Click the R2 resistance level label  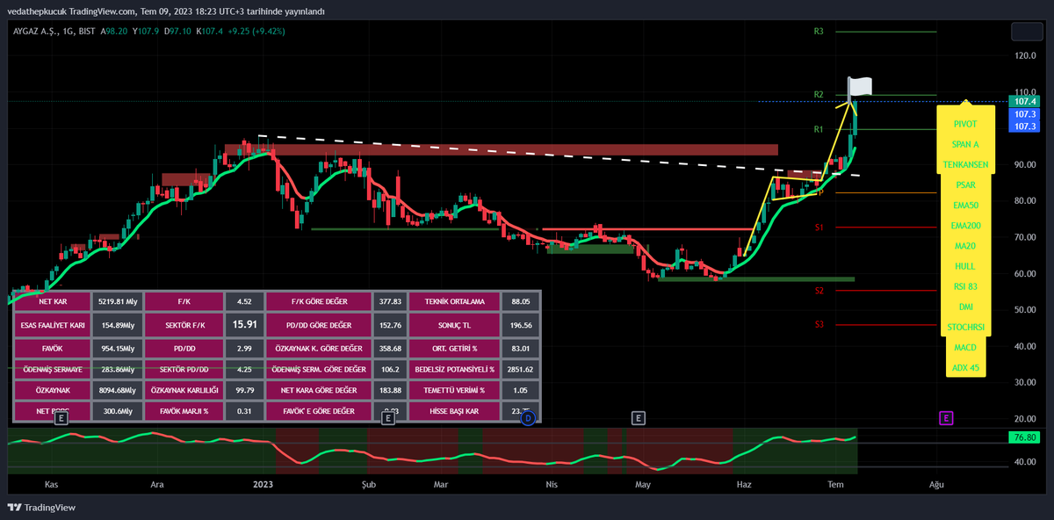[819, 94]
